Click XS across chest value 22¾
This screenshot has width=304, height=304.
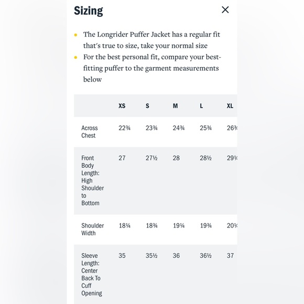click(124, 128)
